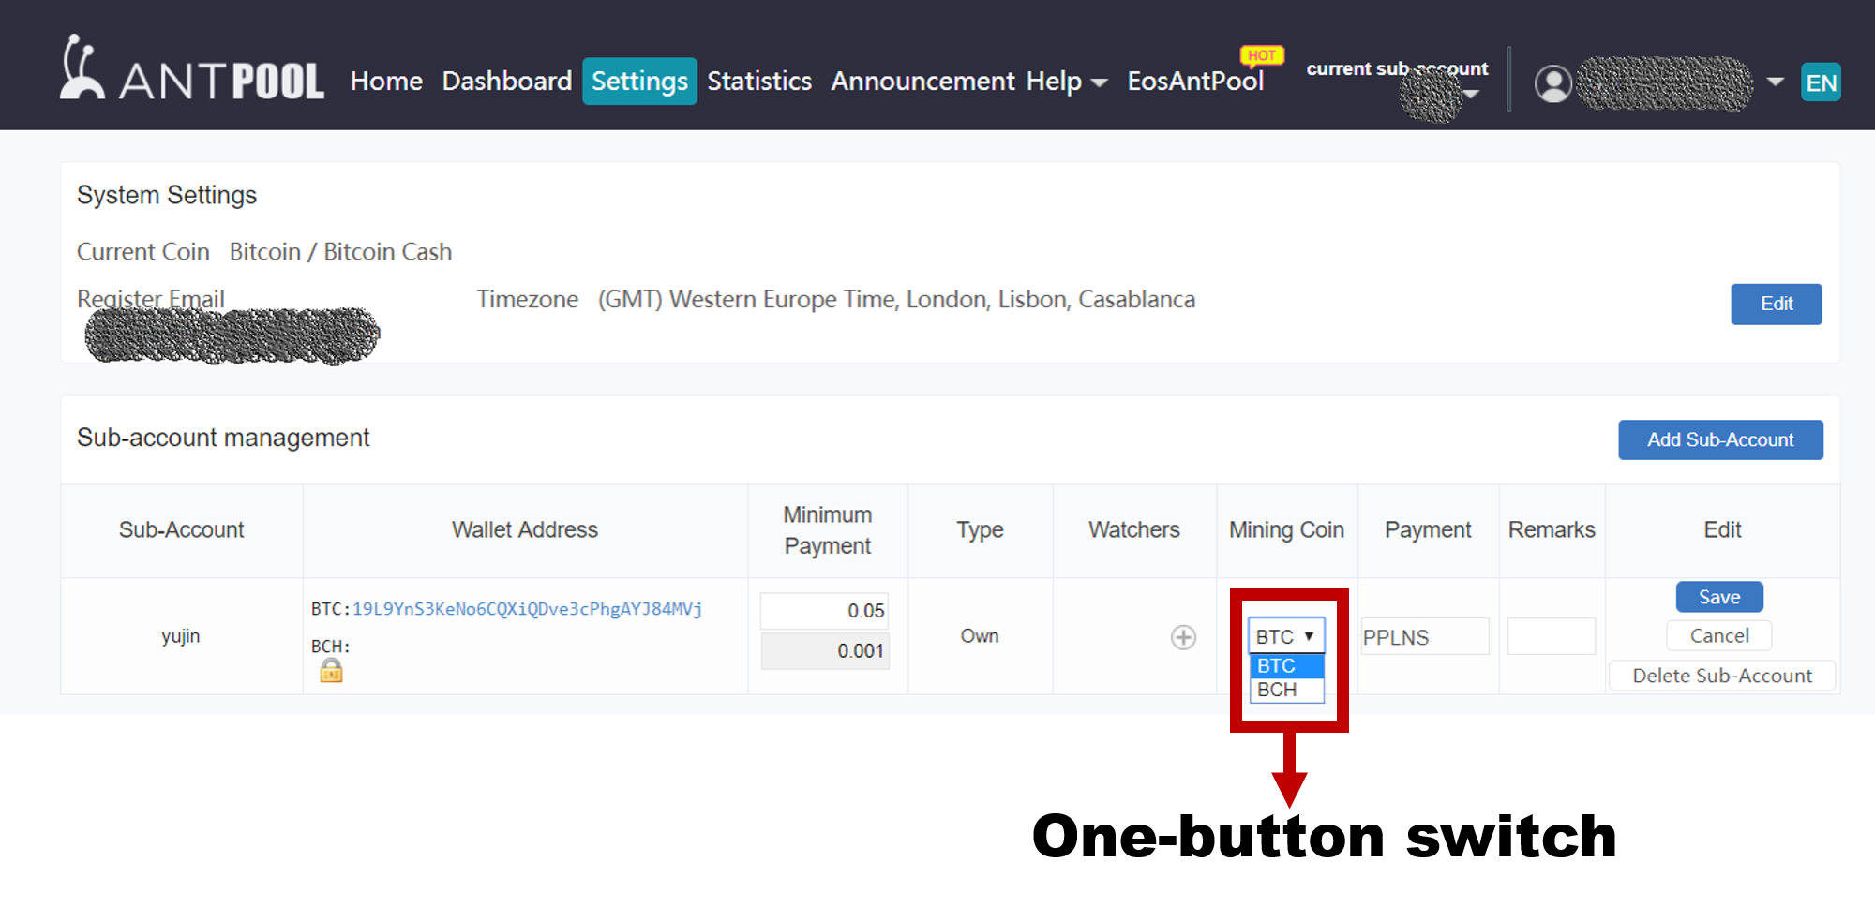Click the Minimum Payment column header
The width and height of the screenshot is (1875, 907).
pos(828,530)
